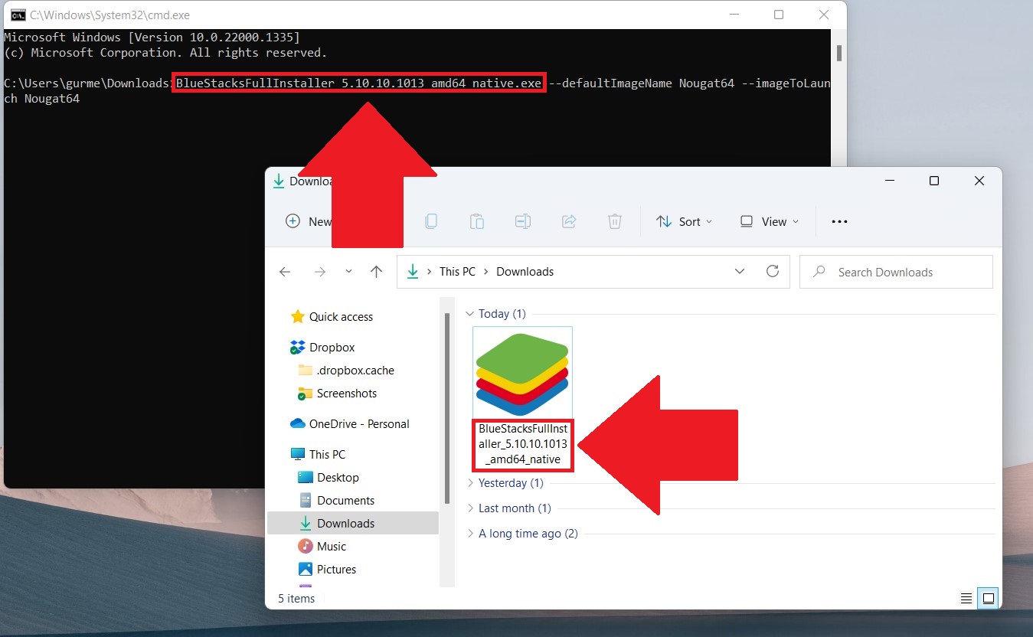Screen dimensions: 1033x637
Task: Switch to large thumbnails view in the status bar
Action: point(989,597)
